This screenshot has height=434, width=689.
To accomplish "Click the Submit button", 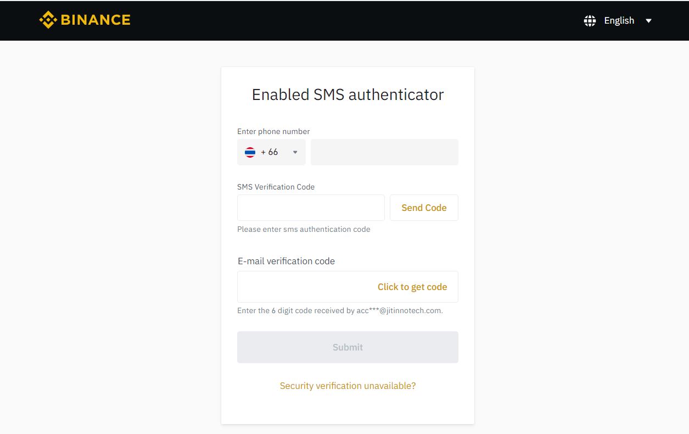I will point(348,347).
